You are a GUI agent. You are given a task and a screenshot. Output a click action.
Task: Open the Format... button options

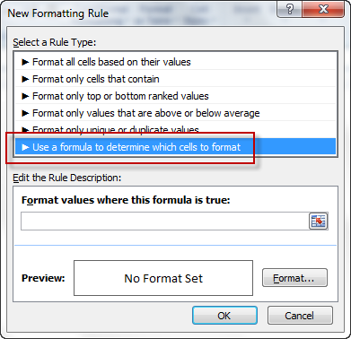[294, 278]
